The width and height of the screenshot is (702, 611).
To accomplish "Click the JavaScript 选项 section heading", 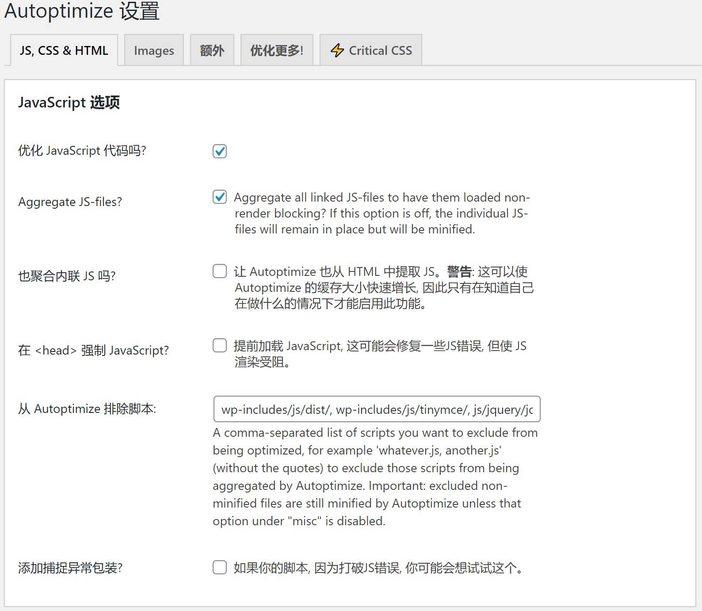I will point(69,103).
